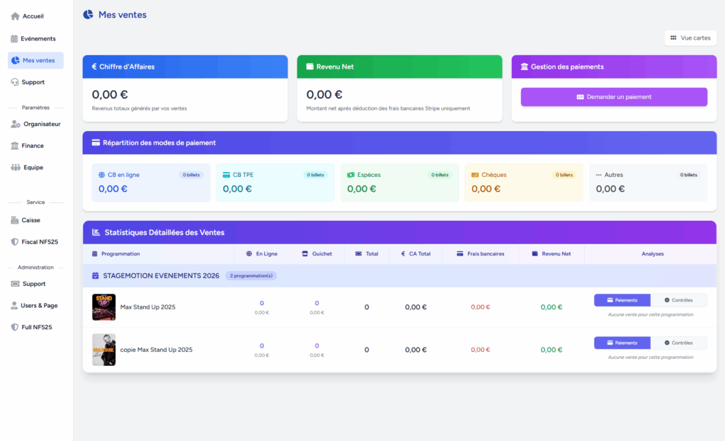Click the Max Stand Up 2025 thumbnail
Image resolution: width=725 pixels, height=441 pixels.
(x=103, y=307)
